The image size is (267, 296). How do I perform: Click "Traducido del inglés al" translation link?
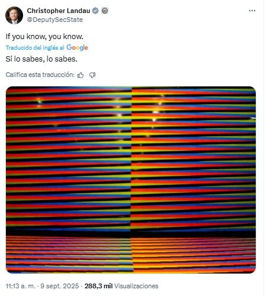[x=35, y=47]
